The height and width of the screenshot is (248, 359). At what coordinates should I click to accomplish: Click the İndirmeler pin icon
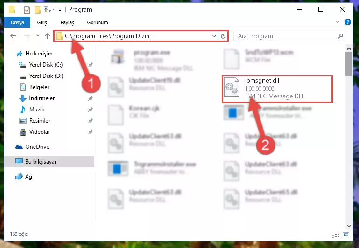(x=91, y=98)
